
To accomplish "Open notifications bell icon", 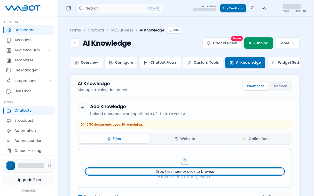I will point(253,8).
